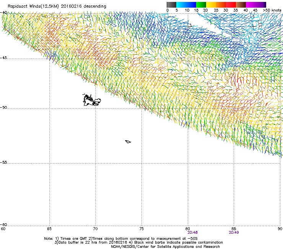283x249 pixels.
Task: Click the purple '20:48' pass time stamp
Action: pos(193,233)
